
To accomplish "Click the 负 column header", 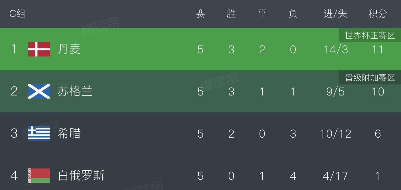I will pos(293,14).
